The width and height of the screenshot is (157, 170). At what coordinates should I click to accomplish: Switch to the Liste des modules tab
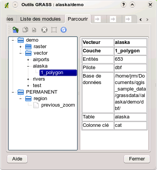[41, 19]
